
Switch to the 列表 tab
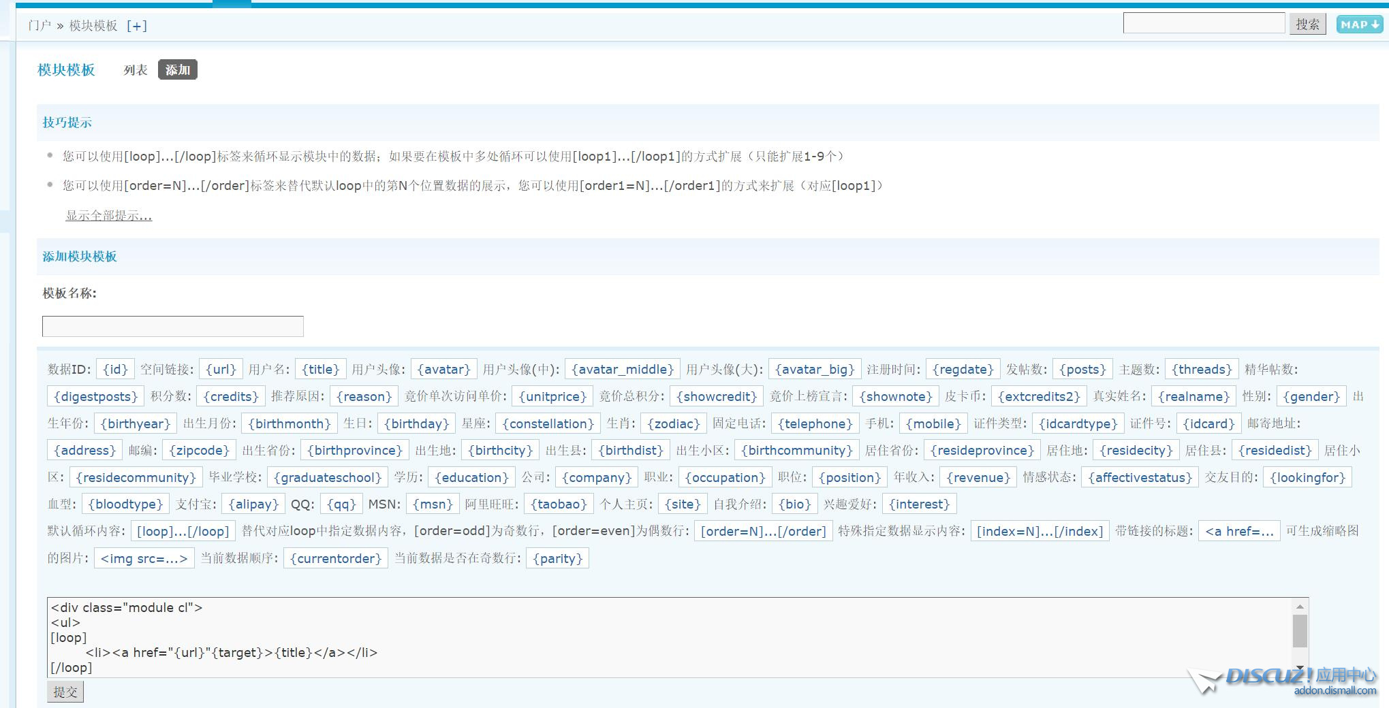pos(136,70)
